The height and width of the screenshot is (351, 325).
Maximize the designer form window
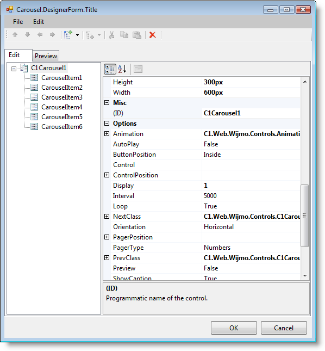pyautogui.click(x=286, y=10)
